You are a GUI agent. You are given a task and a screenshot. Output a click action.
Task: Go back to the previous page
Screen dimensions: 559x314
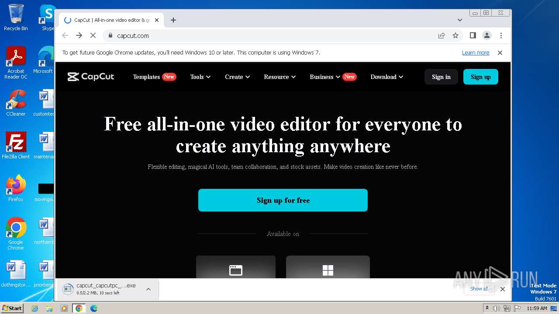(x=65, y=36)
